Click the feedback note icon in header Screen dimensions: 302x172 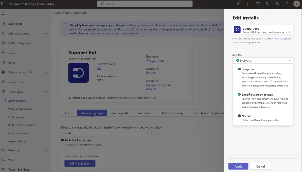pos(267,4)
